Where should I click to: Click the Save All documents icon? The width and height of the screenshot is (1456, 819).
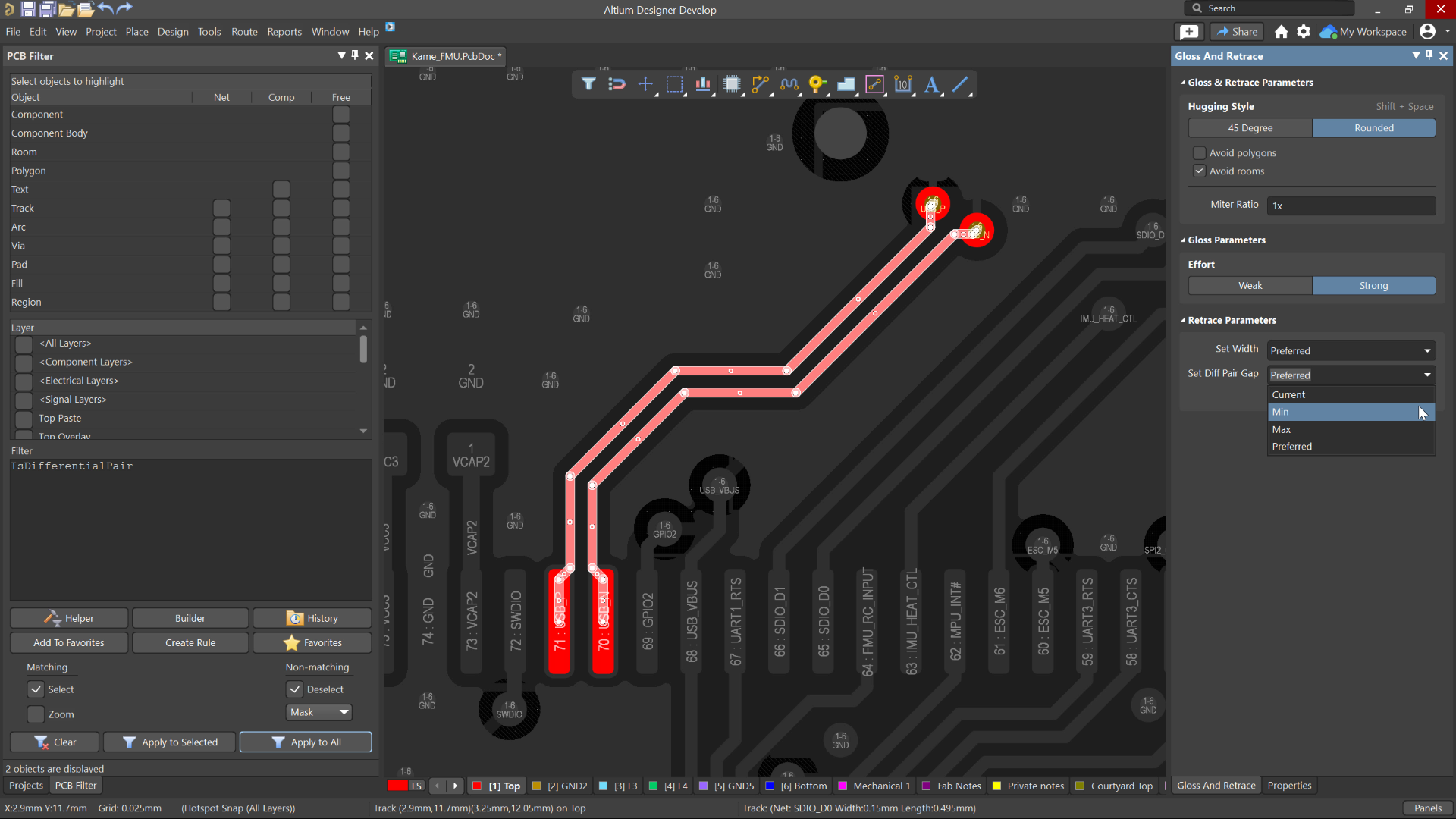coord(47,9)
